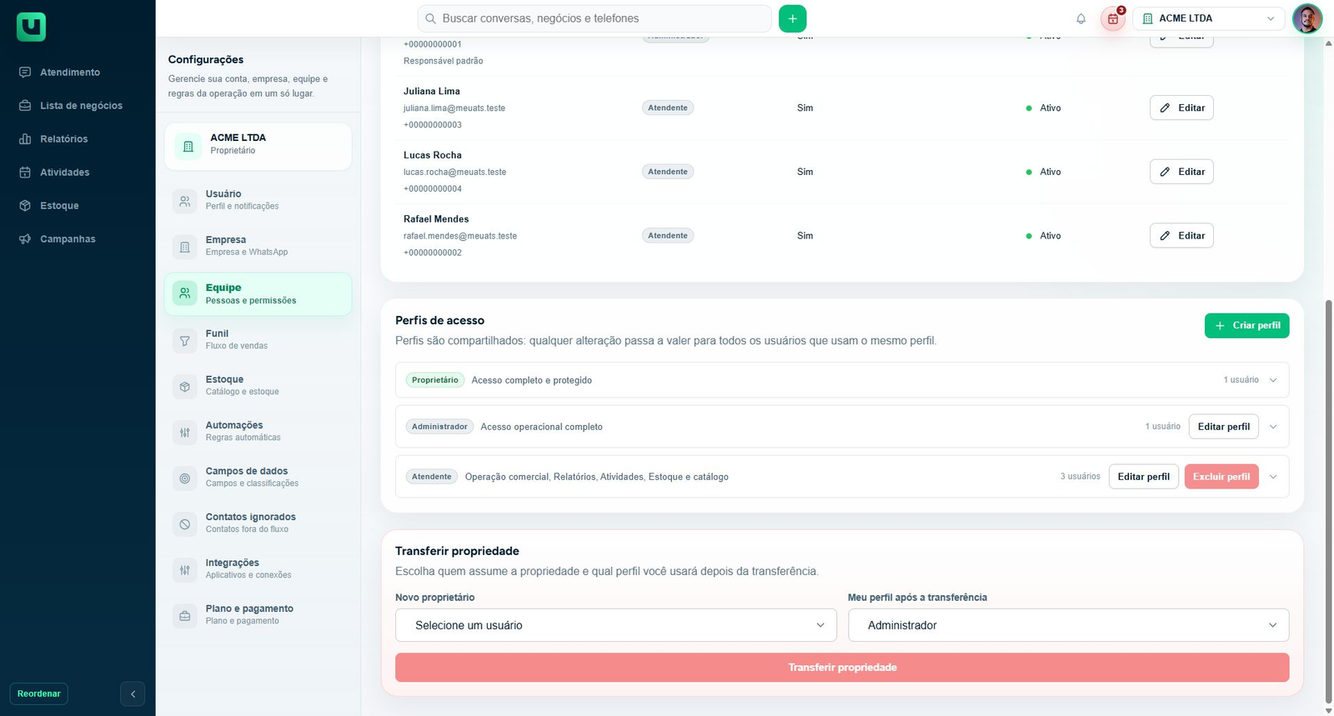Click Excluir perfil for Atendente
This screenshot has width=1334, height=716.
point(1221,477)
